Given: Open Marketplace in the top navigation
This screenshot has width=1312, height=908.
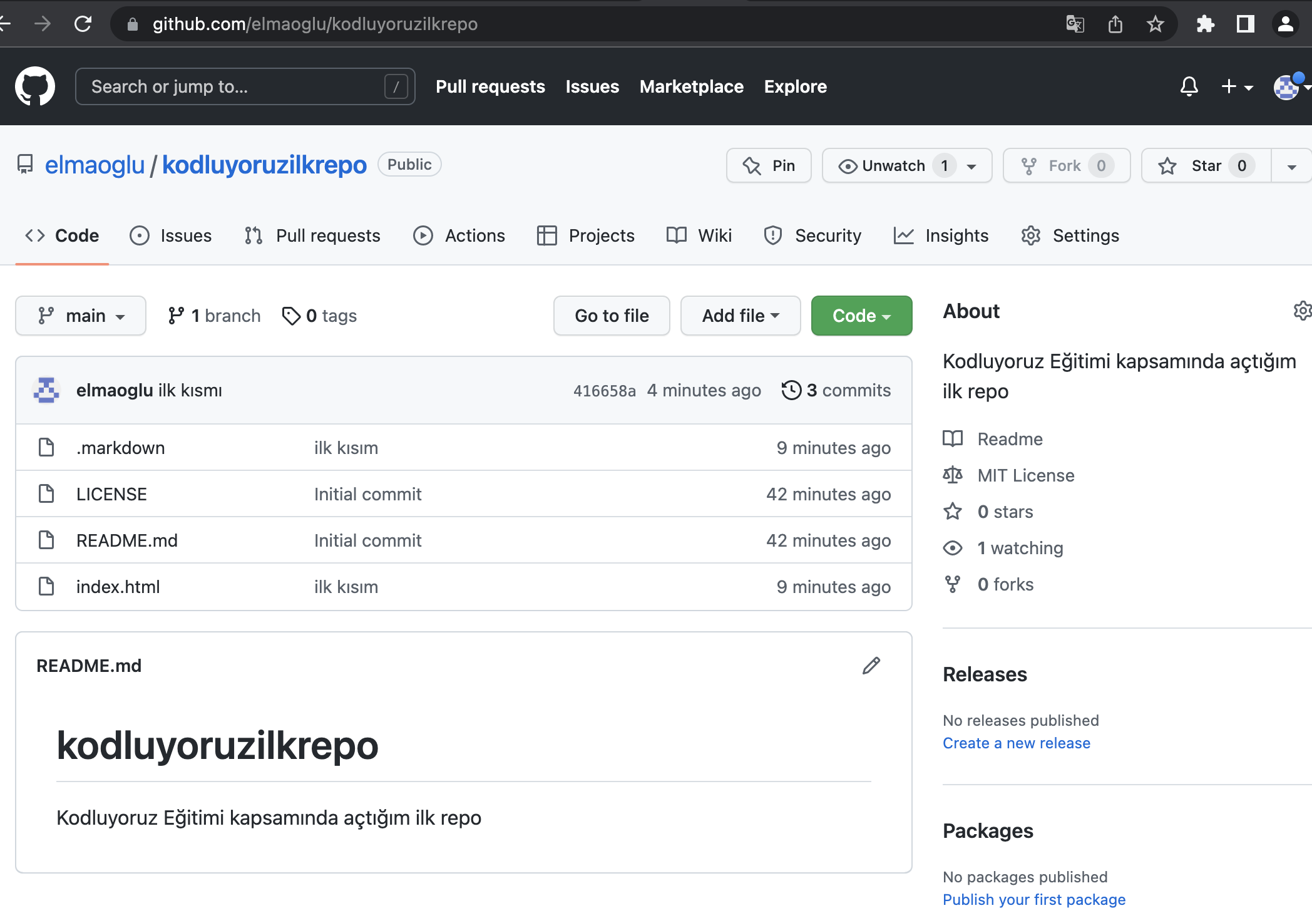Looking at the screenshot, I should (691, 86).
